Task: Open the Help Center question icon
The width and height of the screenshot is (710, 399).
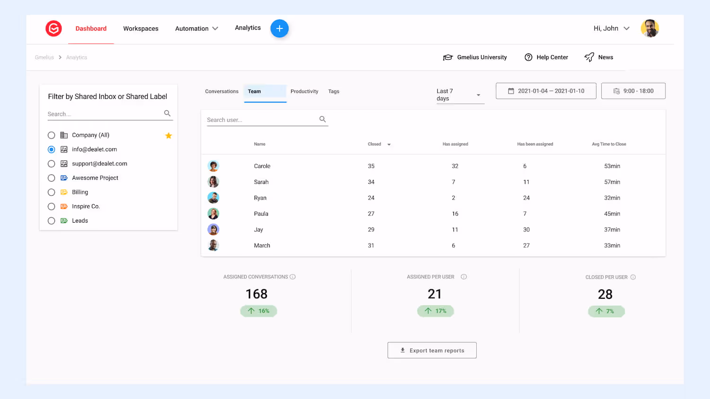Action: click(528, 57)
